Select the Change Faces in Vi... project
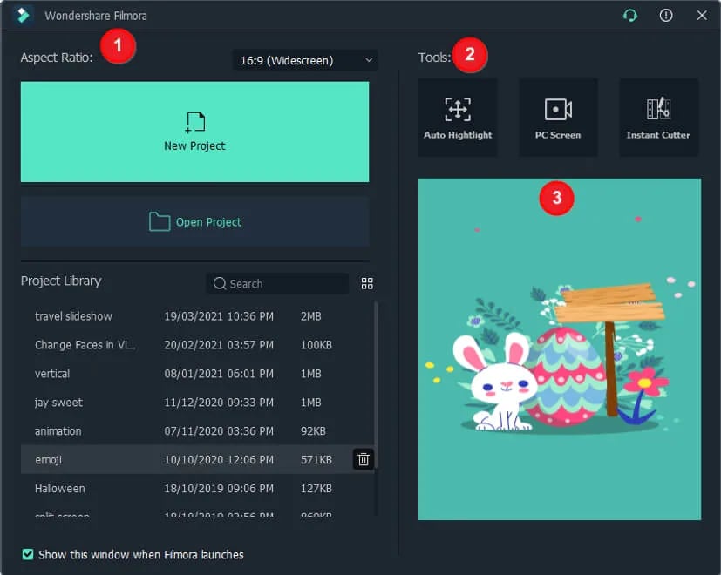The height and width of the screenshot is (575, 721). tap(197, 345)
